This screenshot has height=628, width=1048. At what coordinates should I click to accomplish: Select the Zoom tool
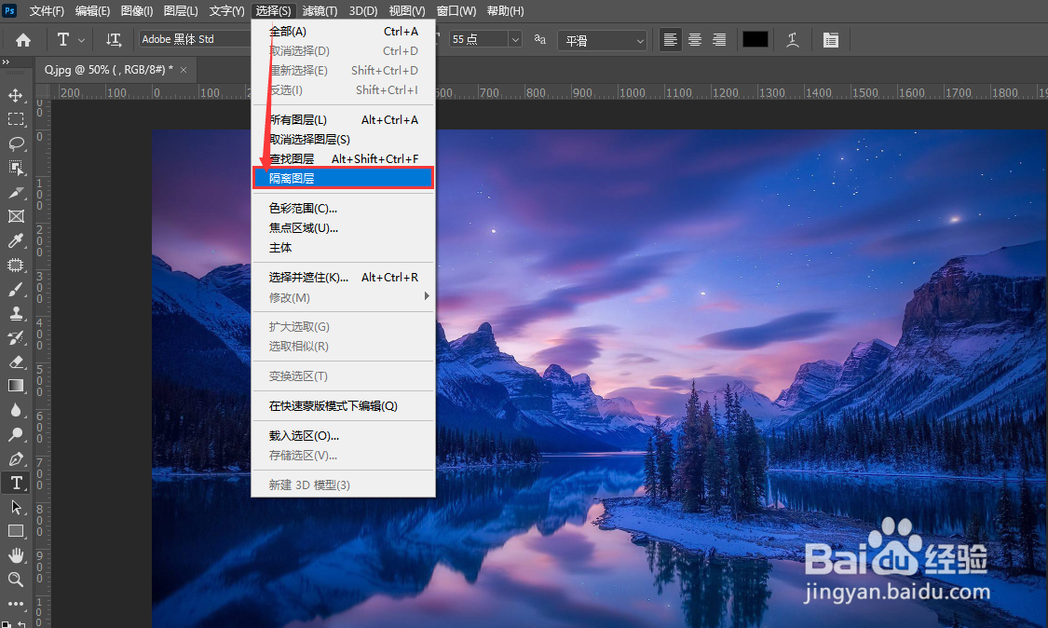coord(14,580)
